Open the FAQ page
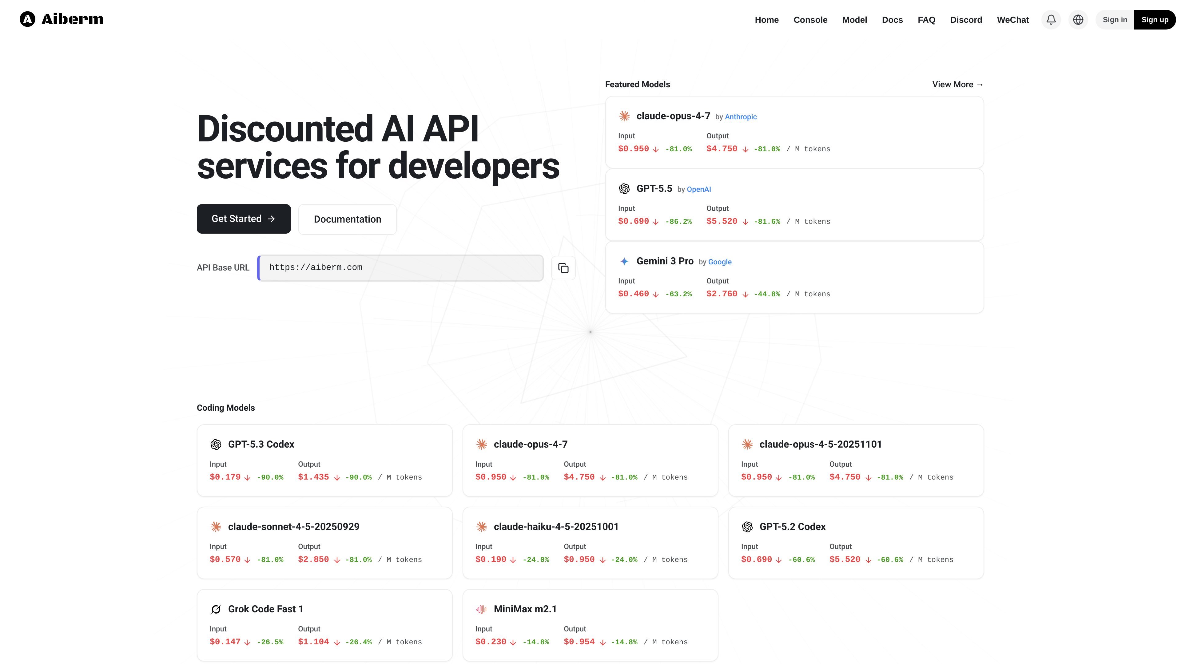Screen dimensions: 1181x664 tap(926, 20)
